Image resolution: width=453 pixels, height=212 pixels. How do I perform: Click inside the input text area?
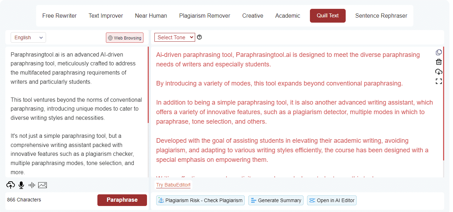pyautogui.click(x=76, y=112)
